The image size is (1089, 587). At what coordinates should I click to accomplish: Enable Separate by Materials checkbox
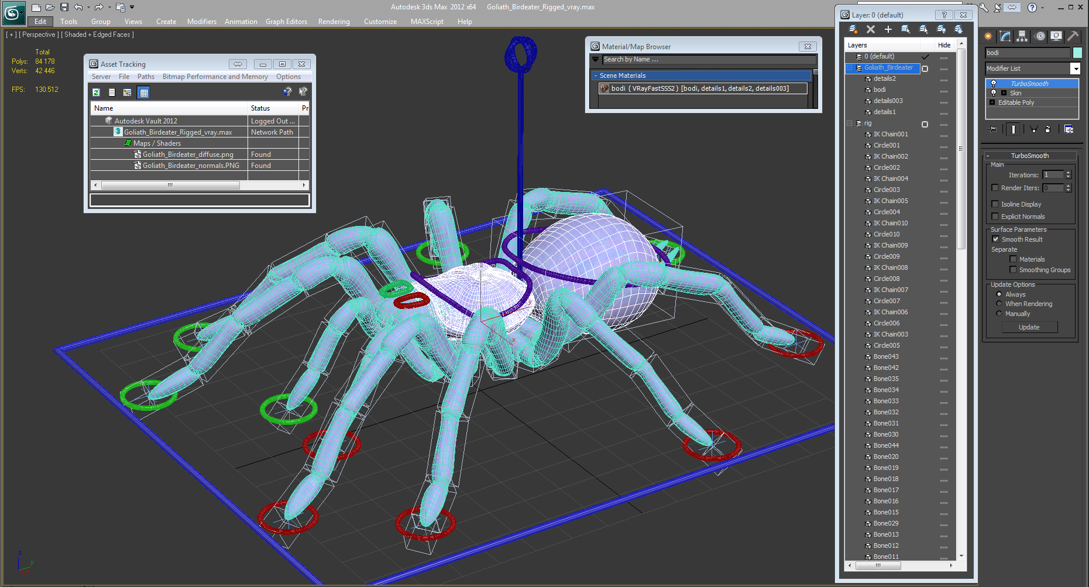(1013, 259)
